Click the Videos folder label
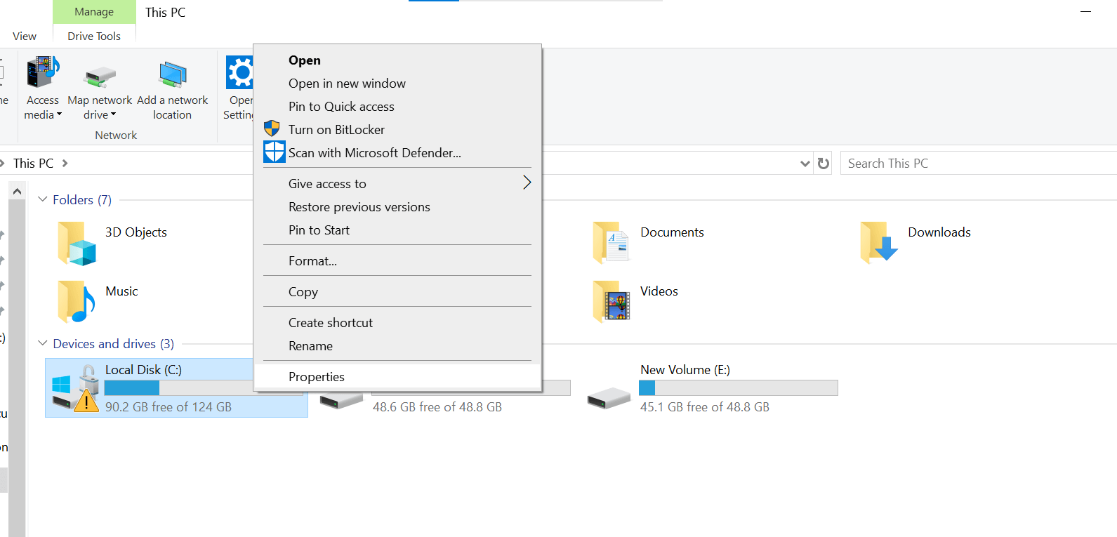This screenshot has width=1117, height=537. (x=659, y=291)
